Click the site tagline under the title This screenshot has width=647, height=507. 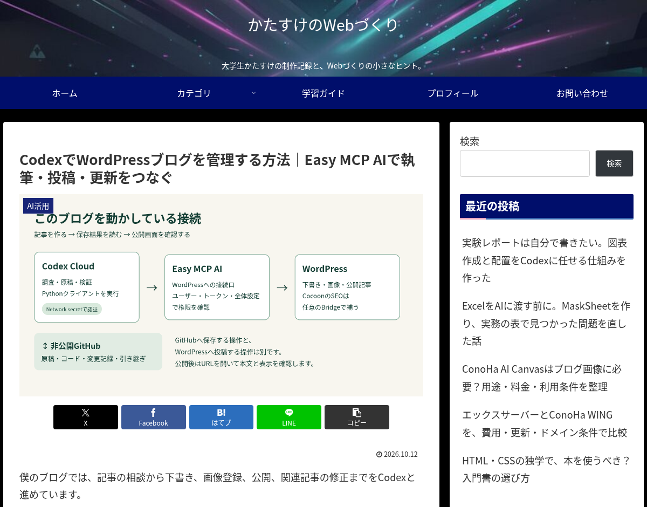pyautogui.click(x=323, y=66)
